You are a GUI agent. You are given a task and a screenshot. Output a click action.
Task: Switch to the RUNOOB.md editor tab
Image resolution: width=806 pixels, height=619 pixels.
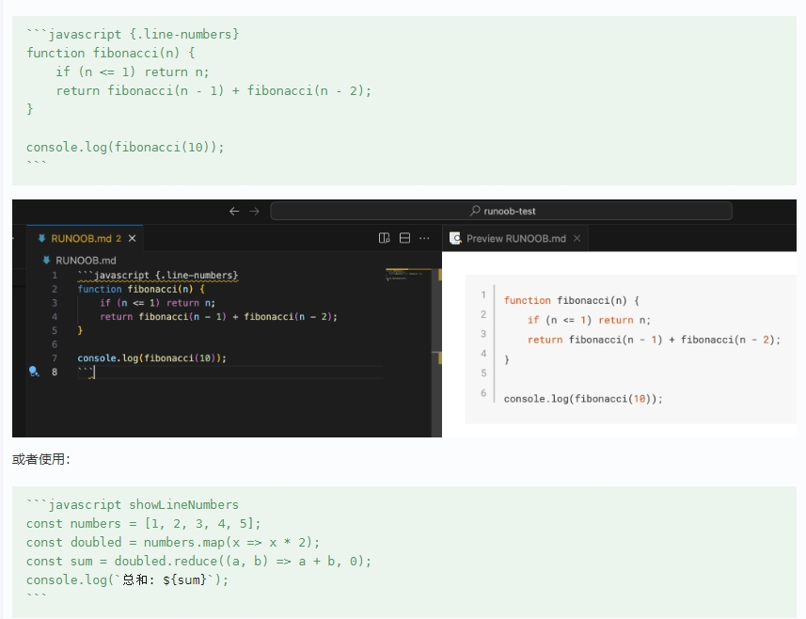(80, 239)
